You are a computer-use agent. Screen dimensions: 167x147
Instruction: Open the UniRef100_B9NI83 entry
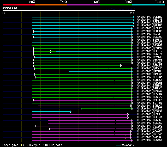(x=150, y=86)
